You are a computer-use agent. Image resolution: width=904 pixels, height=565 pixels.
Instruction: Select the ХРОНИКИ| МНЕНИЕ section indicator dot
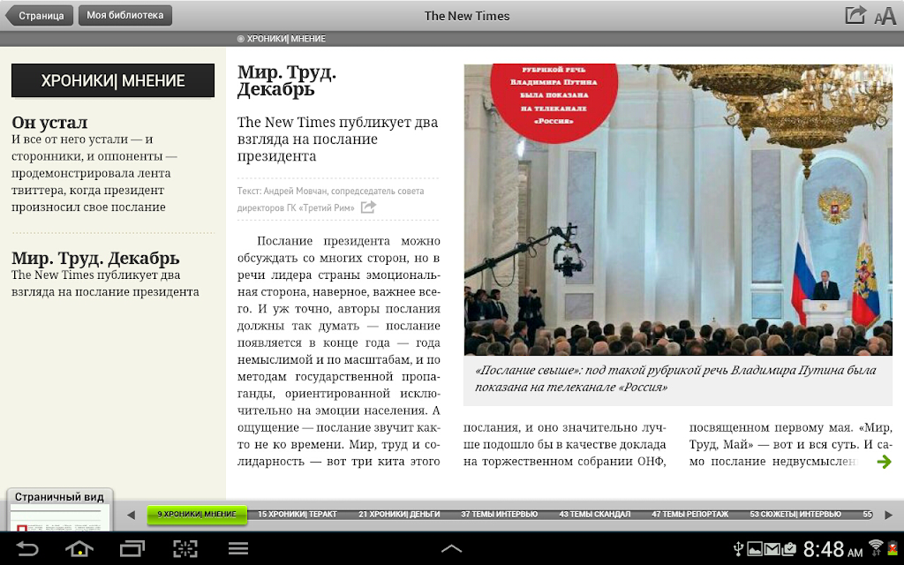[x=240, y=39]
